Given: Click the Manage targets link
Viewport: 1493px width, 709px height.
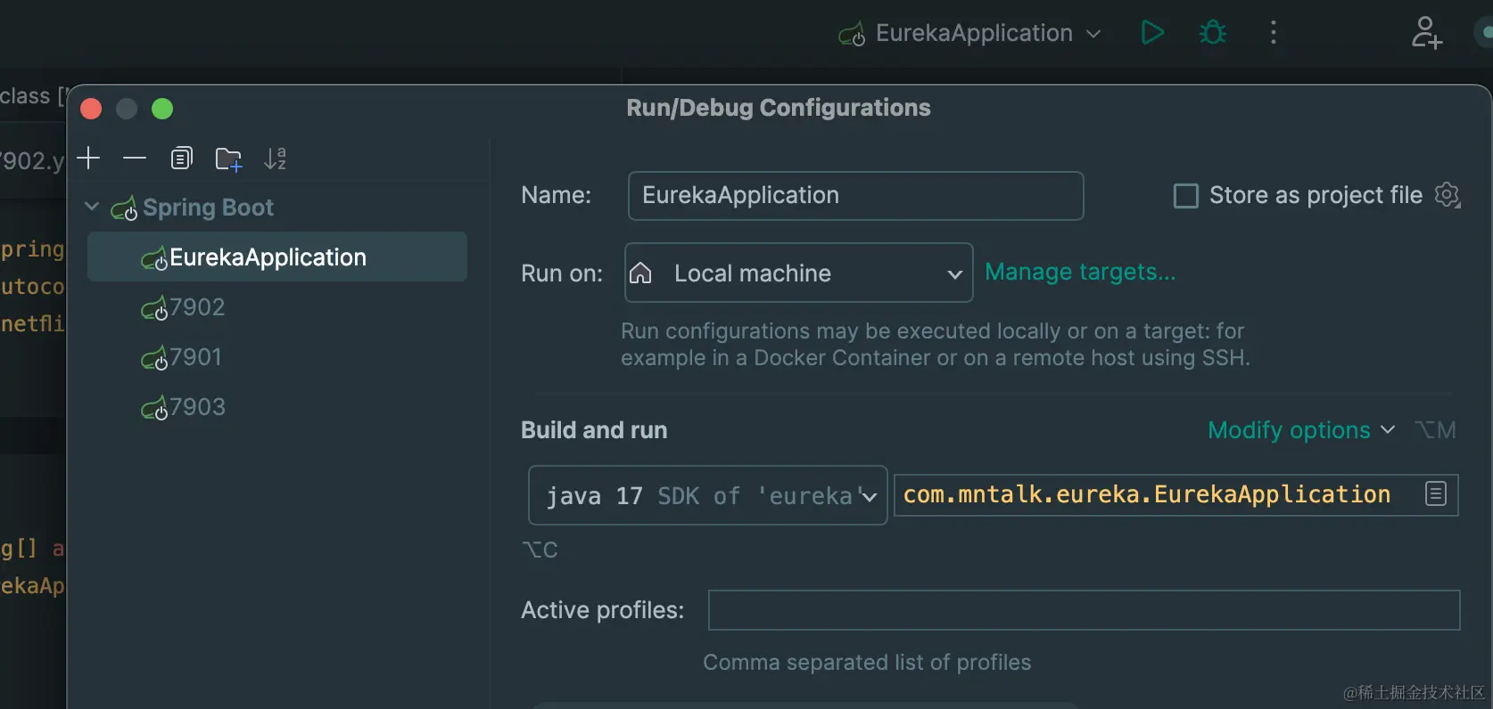Looking at the screenshot, I should [x=1080, y=272].
